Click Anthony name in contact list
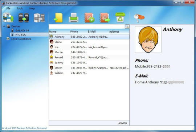Image resolution: width=196 pixels, height=132 pixels. click(x=60, y=37)
